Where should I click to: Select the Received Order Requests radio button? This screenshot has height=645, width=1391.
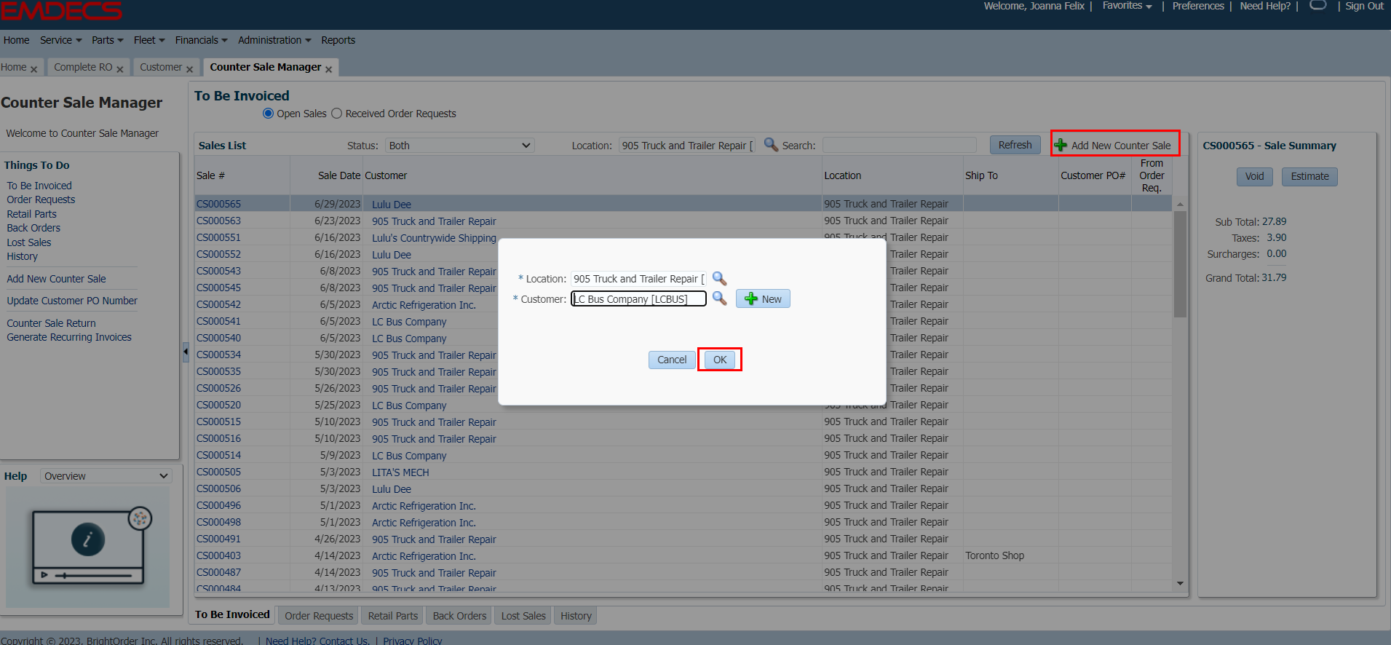[x=336, y=114]
